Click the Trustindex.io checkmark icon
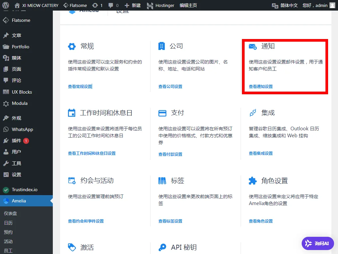The height and width of the screenshot is (254, 338). (x=6, y=190)
